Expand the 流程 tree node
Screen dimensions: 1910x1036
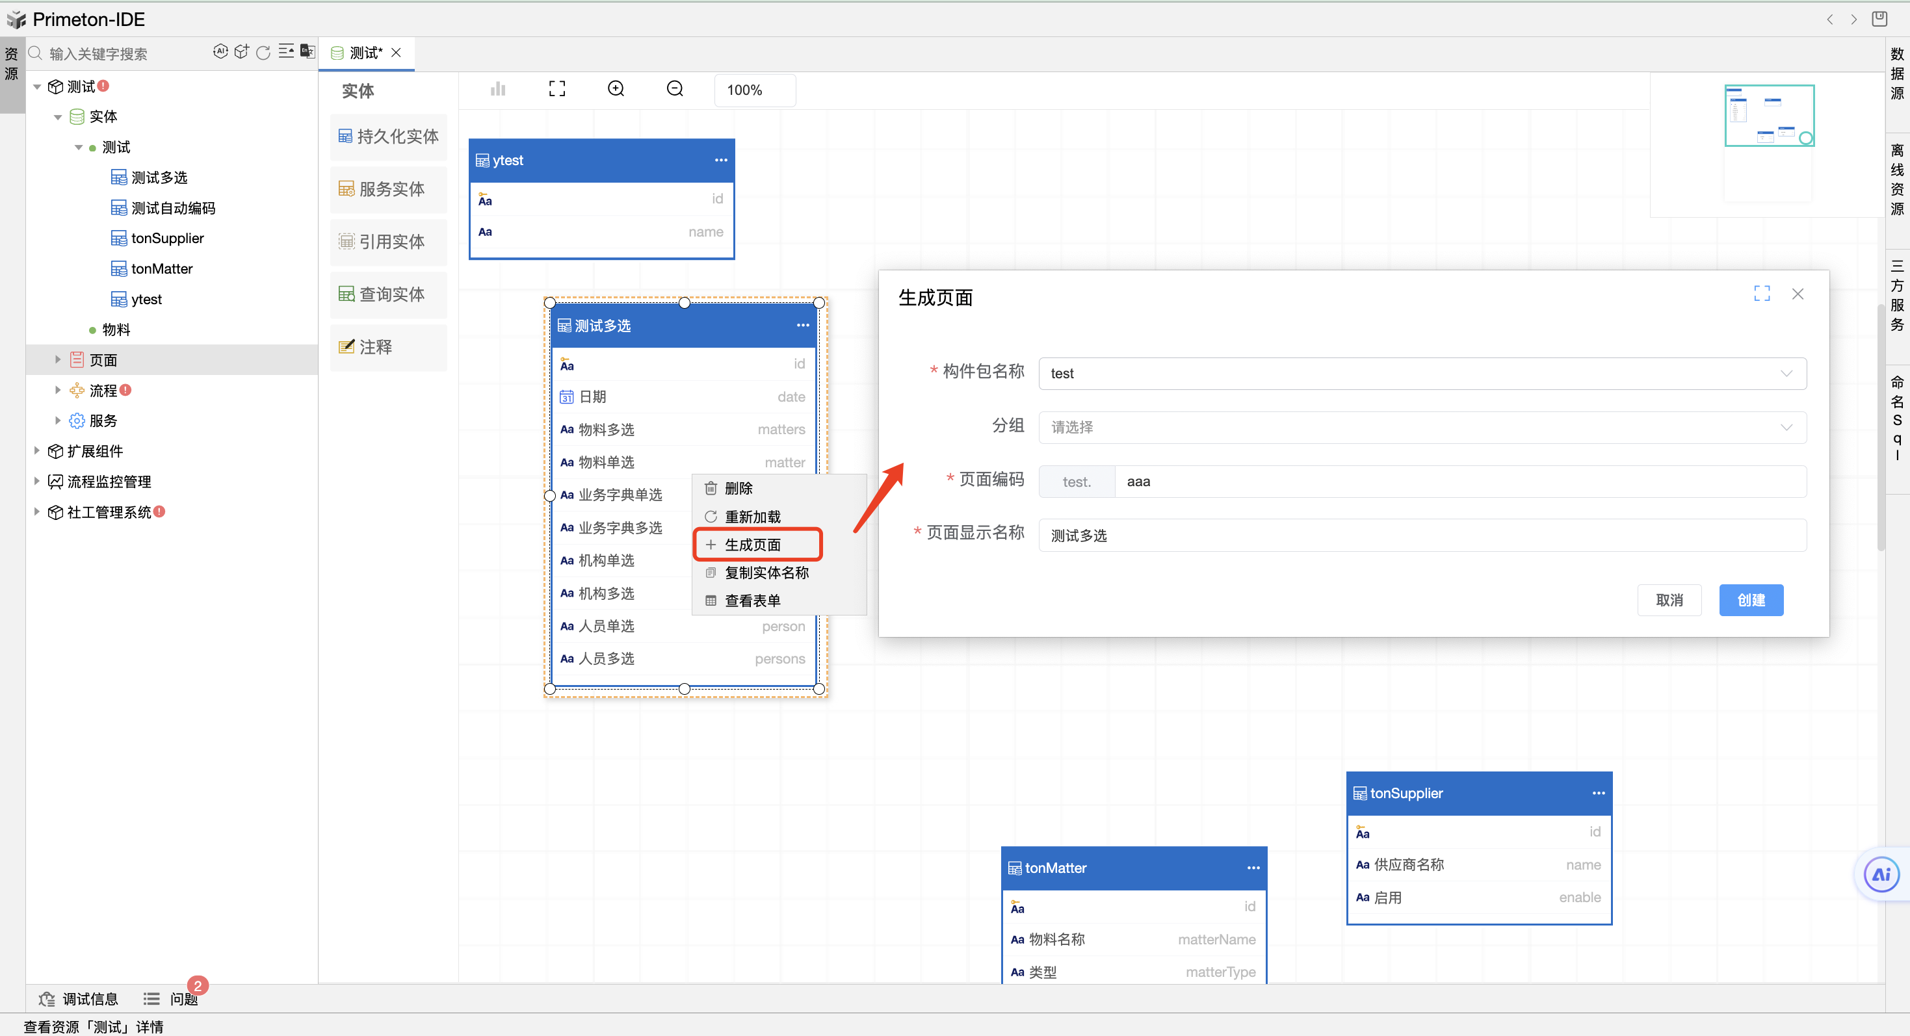[58, 391]
